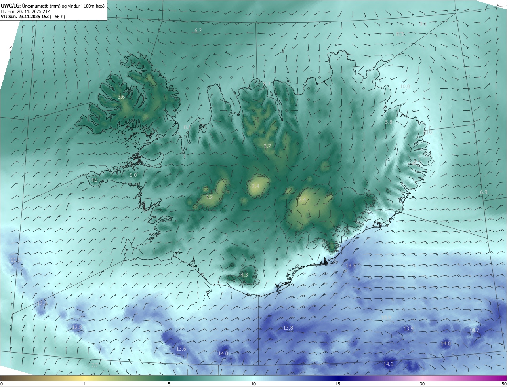Screen dimensions: 507x387
Task: Click the 8.3 value on the north coast
Action: coord(267,83)
